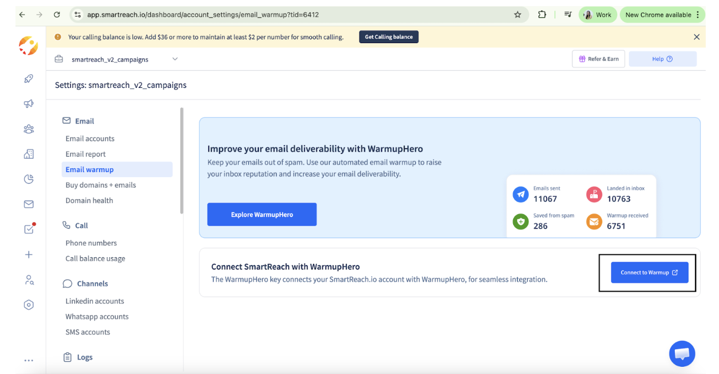The image size is (719, 374).
Task: Click the Saved from spam 286 stat
Action: [544, 221]
